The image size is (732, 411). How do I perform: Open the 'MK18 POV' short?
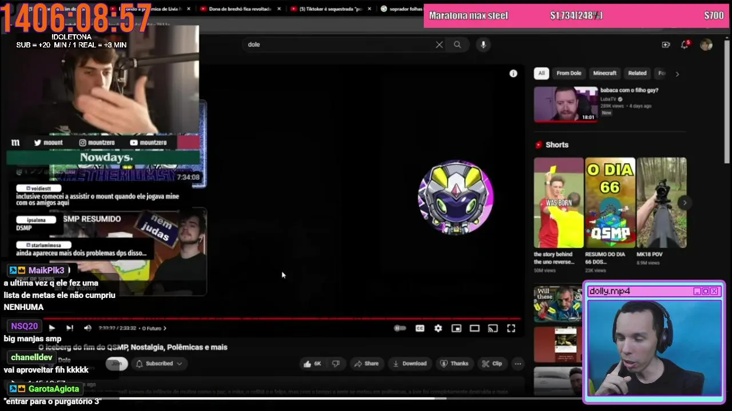click(662, 203)
